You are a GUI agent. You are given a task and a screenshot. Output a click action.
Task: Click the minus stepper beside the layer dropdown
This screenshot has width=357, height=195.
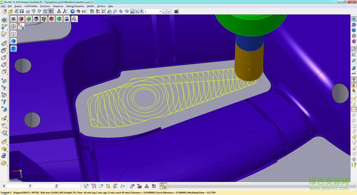pos(164,11)
